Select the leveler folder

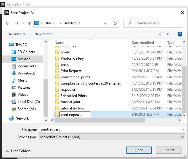pos(66,52)
